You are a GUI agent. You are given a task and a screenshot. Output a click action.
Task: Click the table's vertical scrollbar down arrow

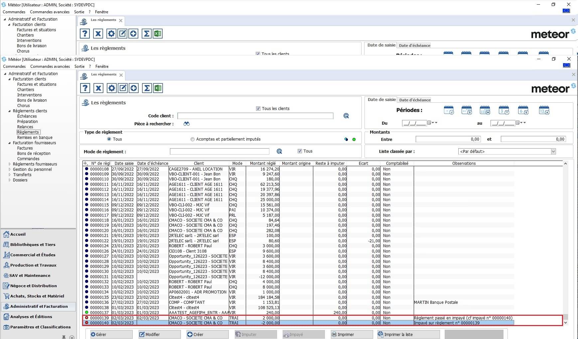point(565,323)
